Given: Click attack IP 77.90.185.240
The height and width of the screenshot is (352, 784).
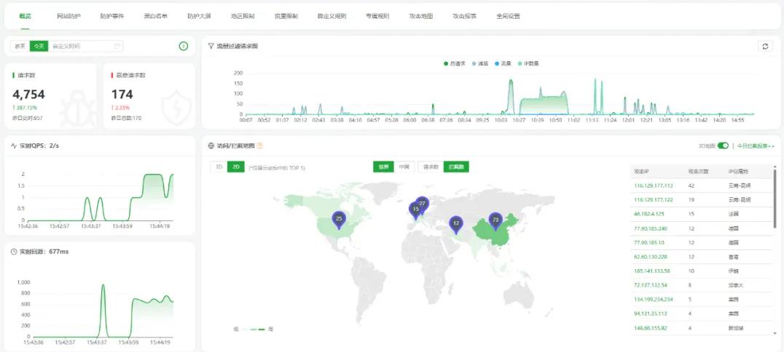Looking at the screenshot, I should [652, 228].
